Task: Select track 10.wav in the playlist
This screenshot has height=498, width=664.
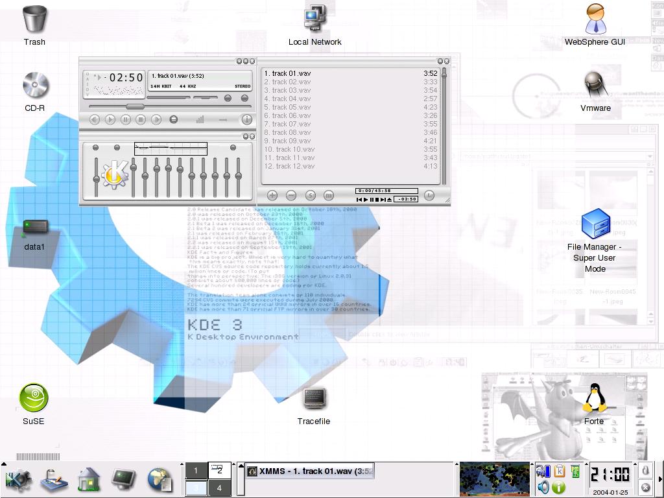Action: click(x=293, y=149)
